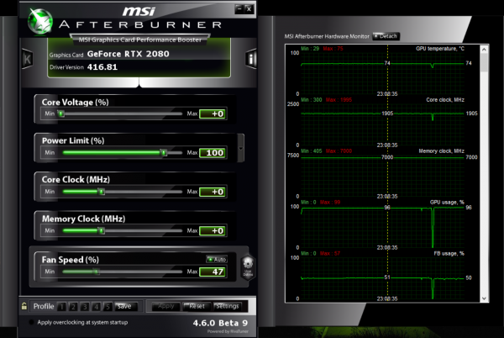Click the Reset button
This screenshot has height=338, width=504.
click(197, 306)
